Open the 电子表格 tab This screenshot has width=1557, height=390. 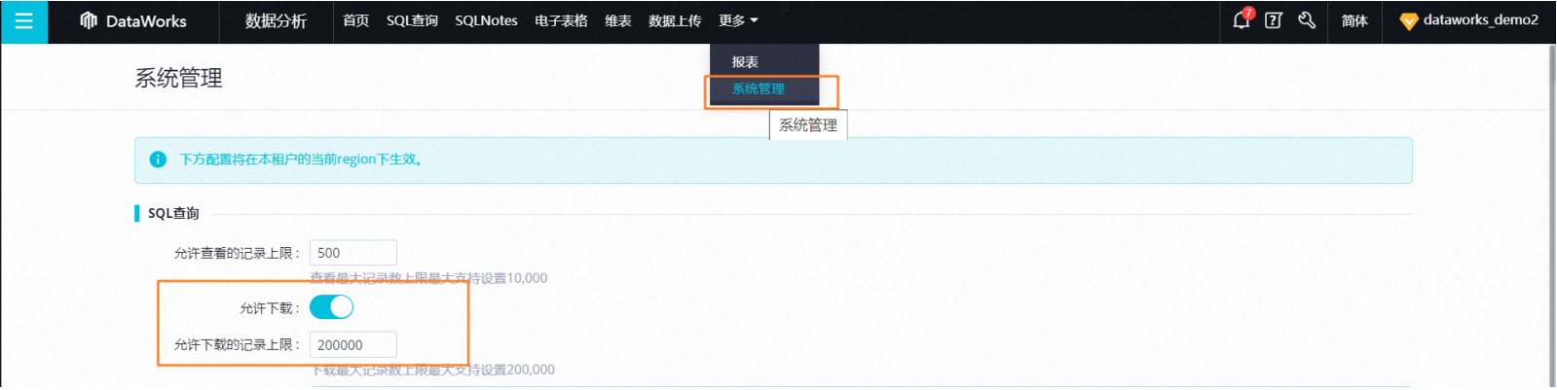coord(561,20)
